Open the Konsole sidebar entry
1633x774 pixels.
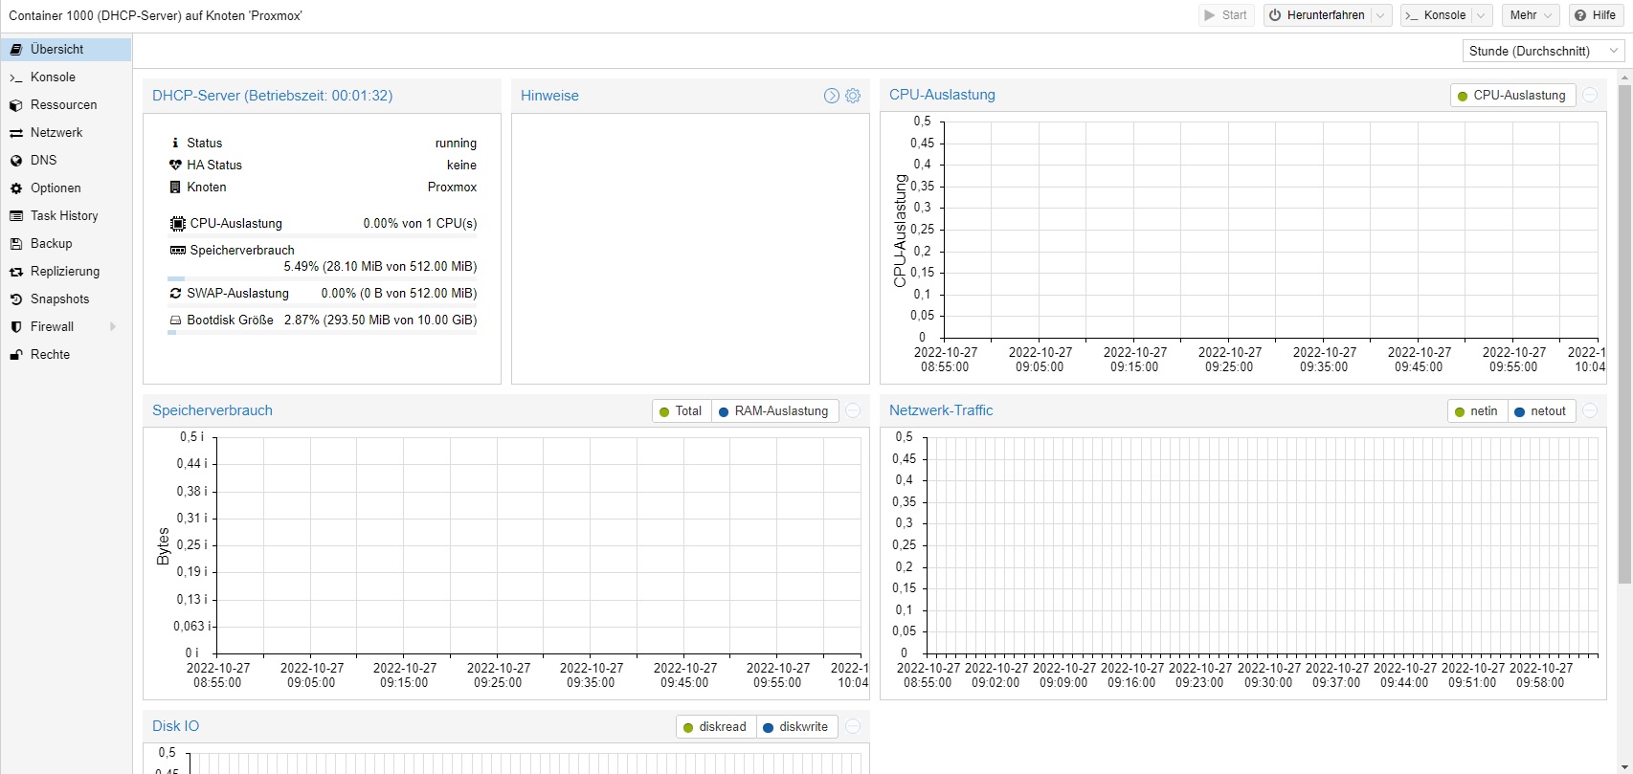pos(65,77)
